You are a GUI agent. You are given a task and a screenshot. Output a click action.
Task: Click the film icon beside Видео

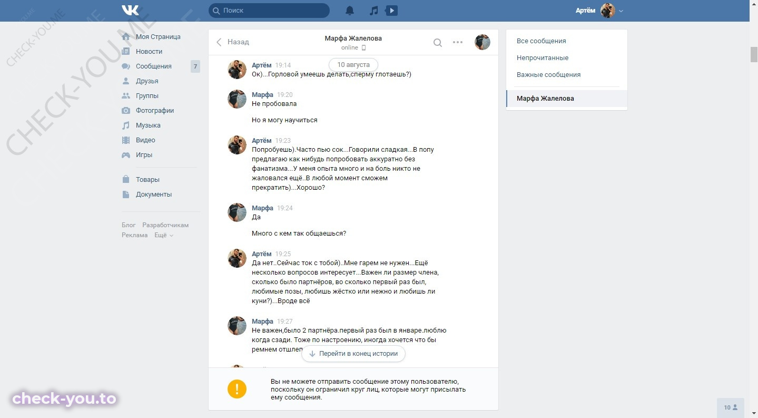coord(126,140)
